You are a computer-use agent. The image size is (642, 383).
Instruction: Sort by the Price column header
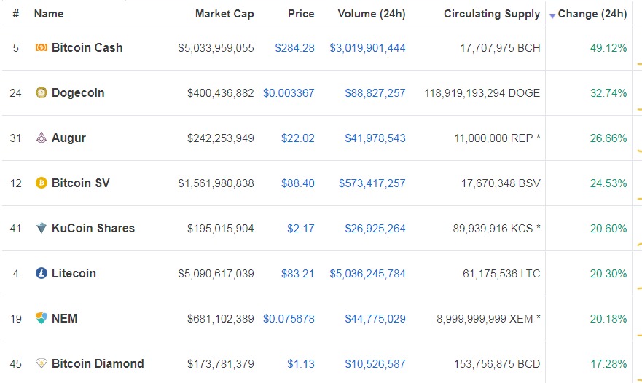click(301, 14)
